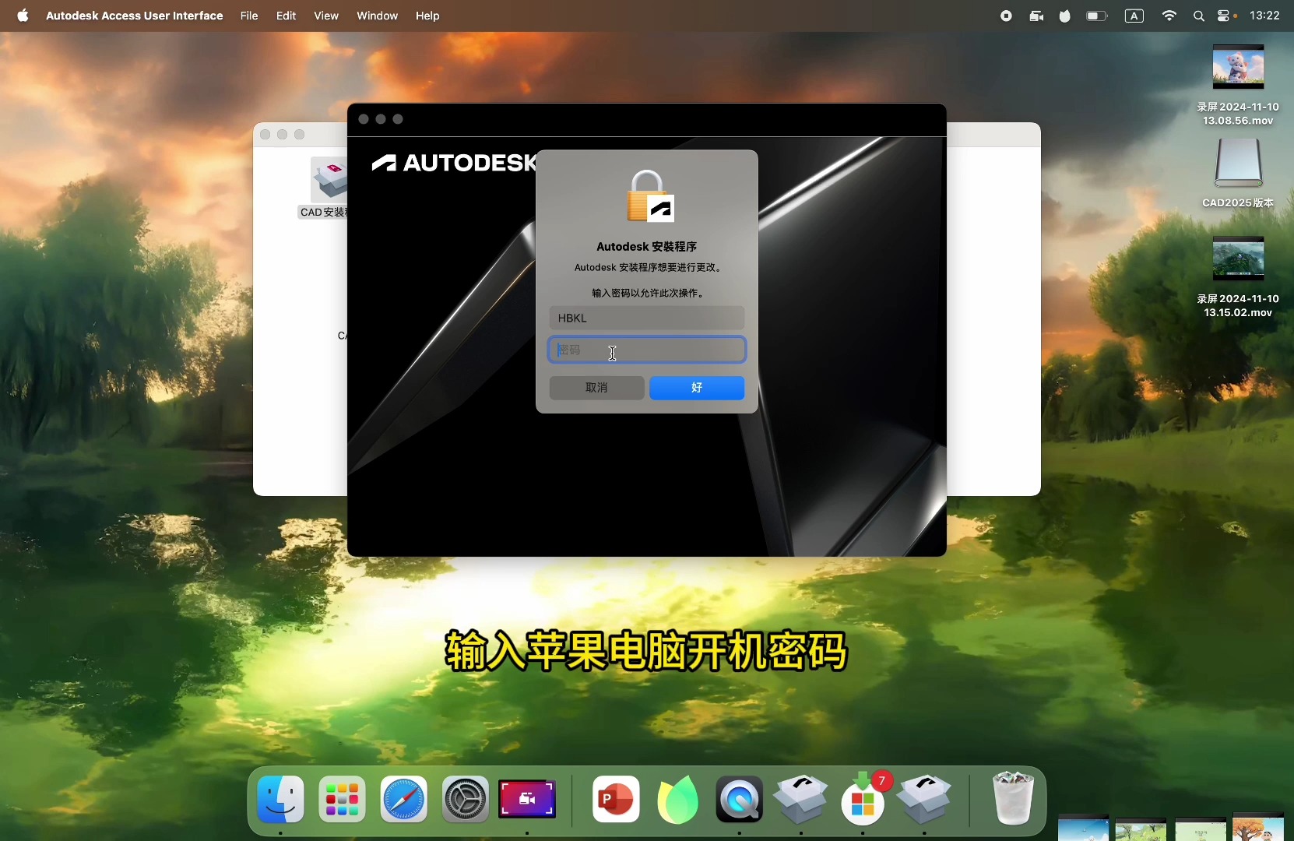Screen dimensions: 1294x841
Task: Open the Trash in the Dock
Action: click(1014, 798)
